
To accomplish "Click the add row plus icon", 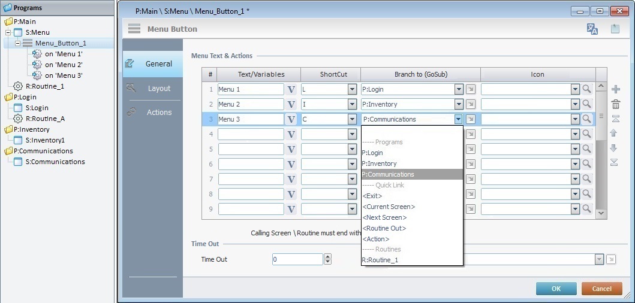I will [615, 89].
